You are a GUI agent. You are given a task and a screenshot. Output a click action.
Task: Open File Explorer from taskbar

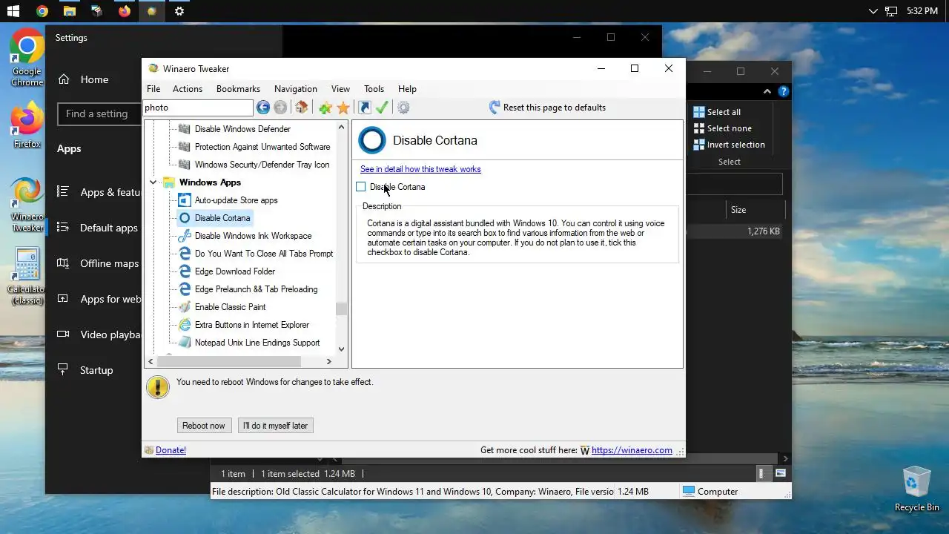coord(70,11)
